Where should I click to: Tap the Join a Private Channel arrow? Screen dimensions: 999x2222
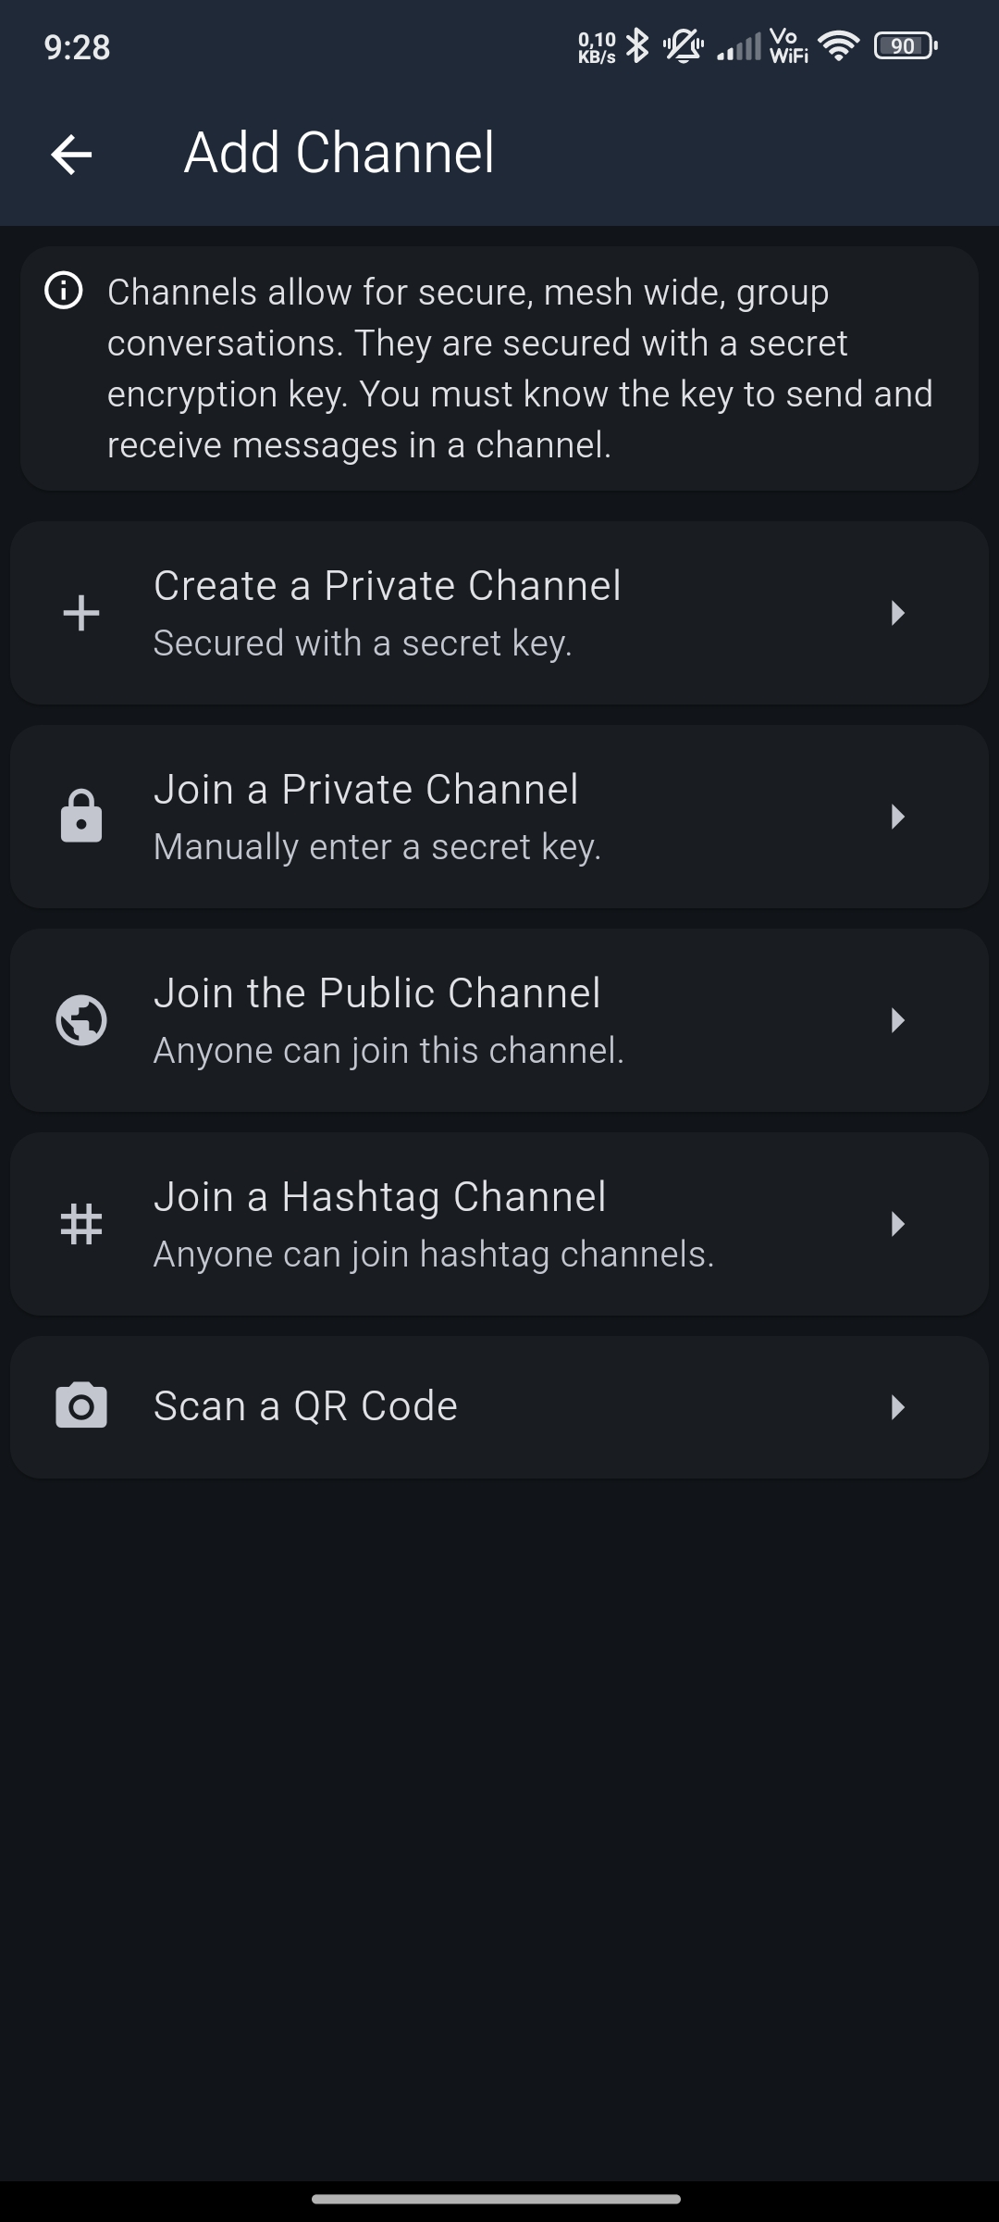coord(896,817)
